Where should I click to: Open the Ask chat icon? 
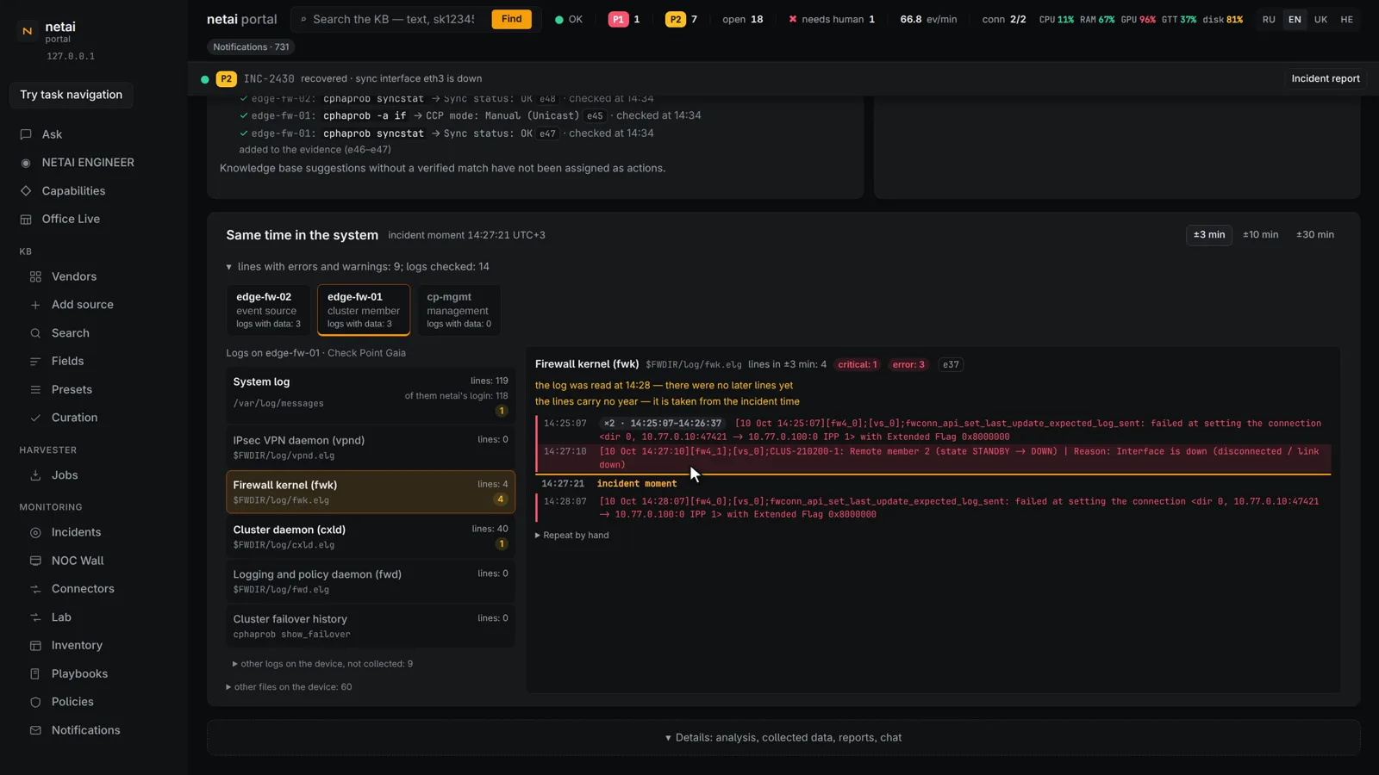coord(26,134)
